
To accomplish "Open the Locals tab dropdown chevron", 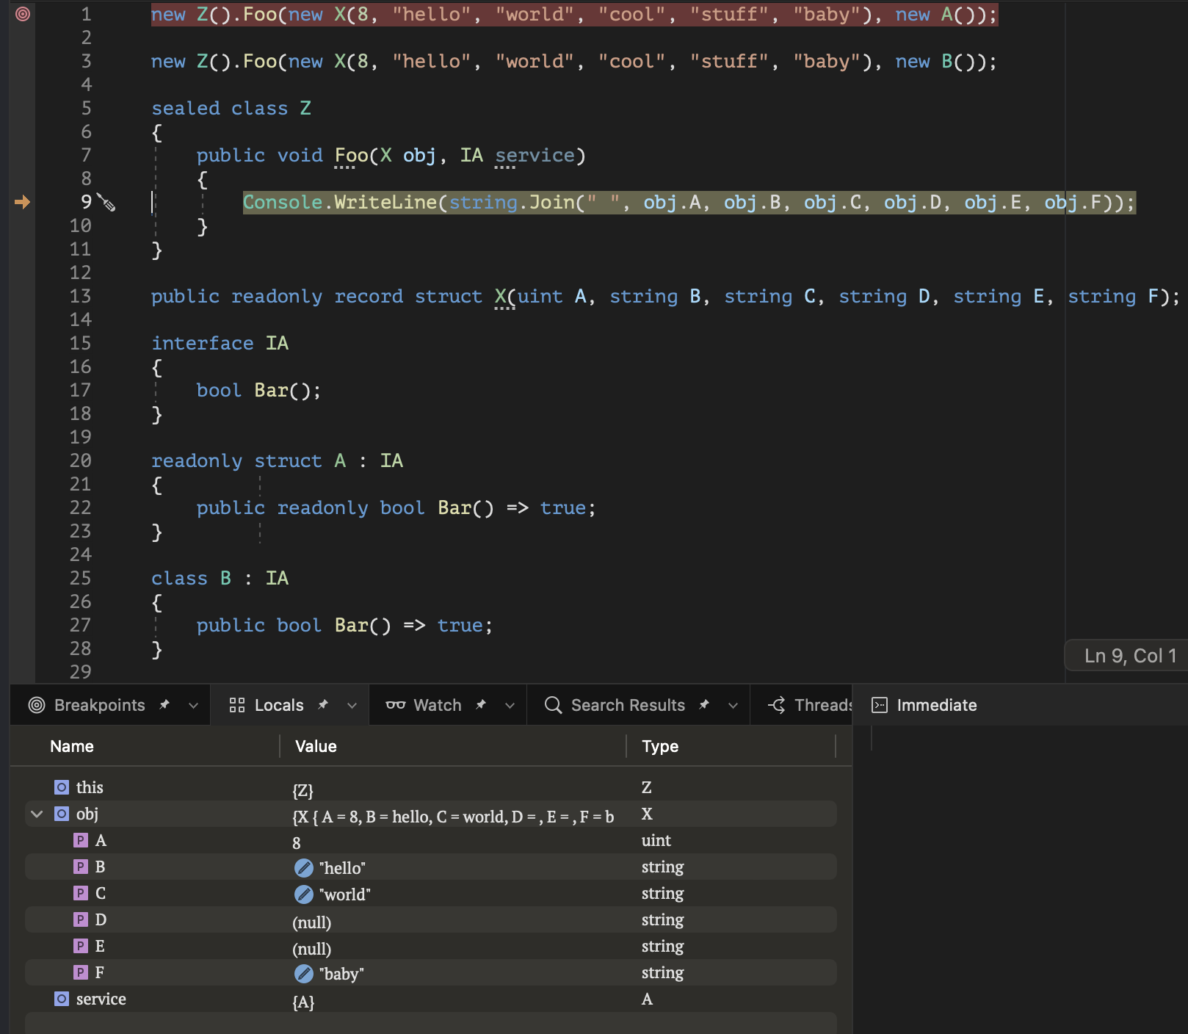I will pos(350,705).
